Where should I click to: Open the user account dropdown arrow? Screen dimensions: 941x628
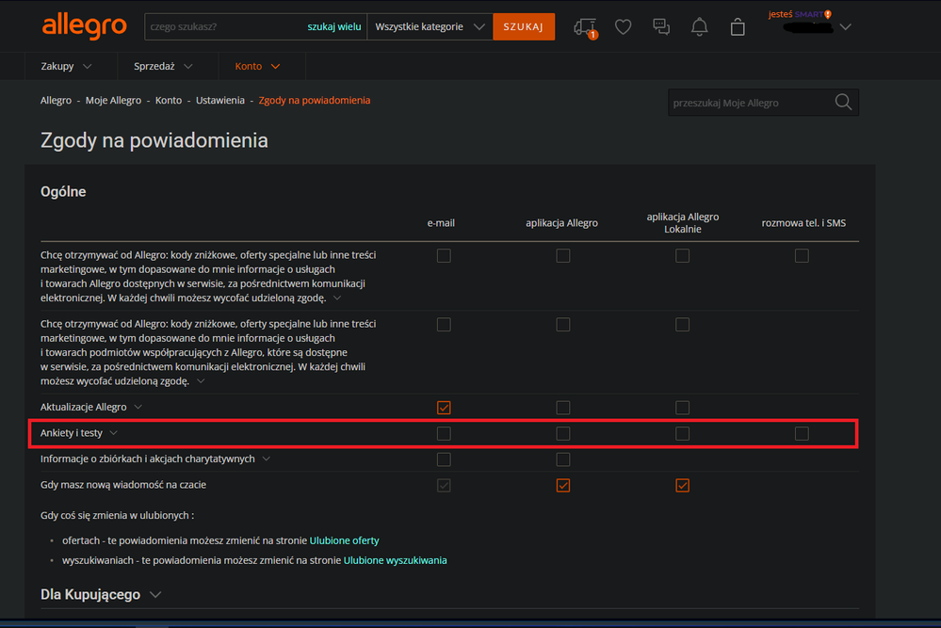click(846, 27)
